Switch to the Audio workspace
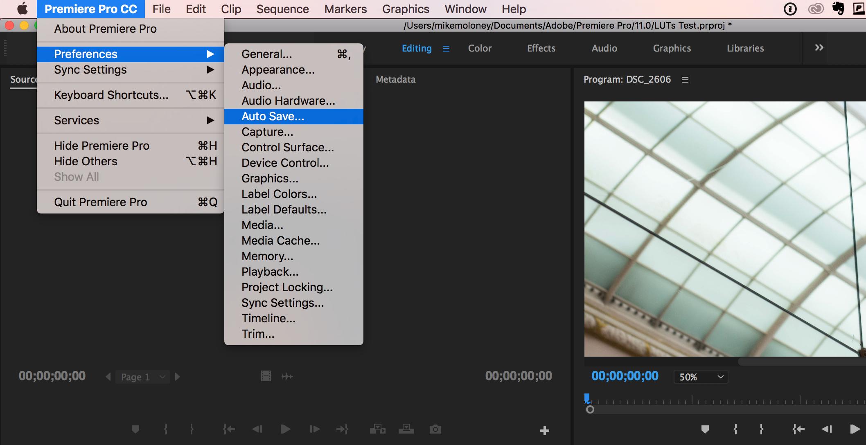 [x=604, y=48]
